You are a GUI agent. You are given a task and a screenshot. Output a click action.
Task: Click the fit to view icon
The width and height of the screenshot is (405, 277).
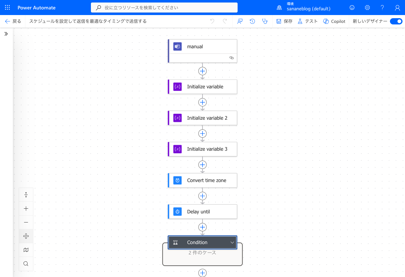click(26, 236)
